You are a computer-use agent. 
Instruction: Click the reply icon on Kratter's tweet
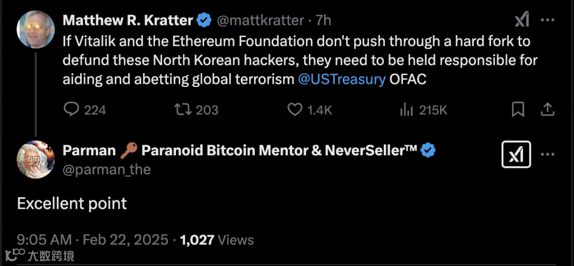[x=71, y=110]
